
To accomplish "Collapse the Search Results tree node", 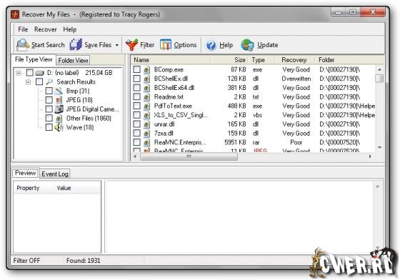I will coord(29,82).
